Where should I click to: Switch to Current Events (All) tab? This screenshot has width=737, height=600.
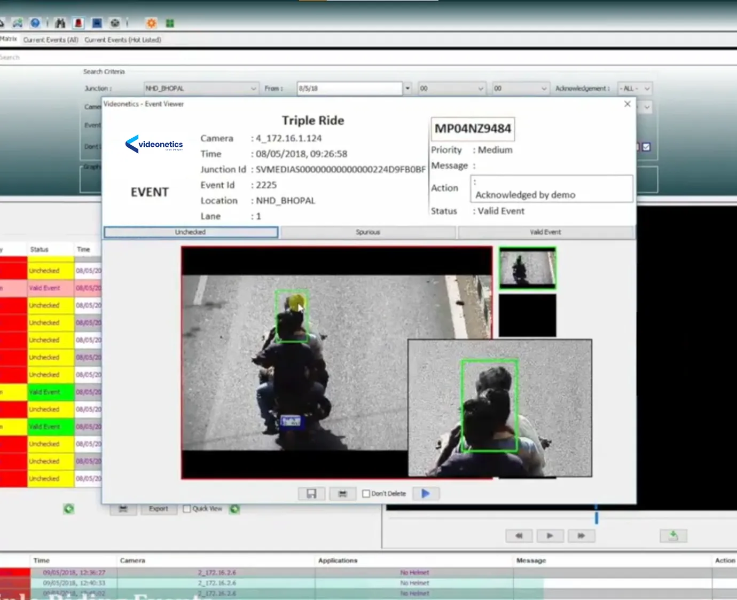[x=51, y=40]
